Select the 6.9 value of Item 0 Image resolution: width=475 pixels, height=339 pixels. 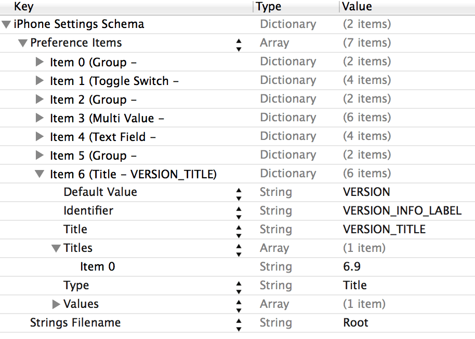[352, 266]
